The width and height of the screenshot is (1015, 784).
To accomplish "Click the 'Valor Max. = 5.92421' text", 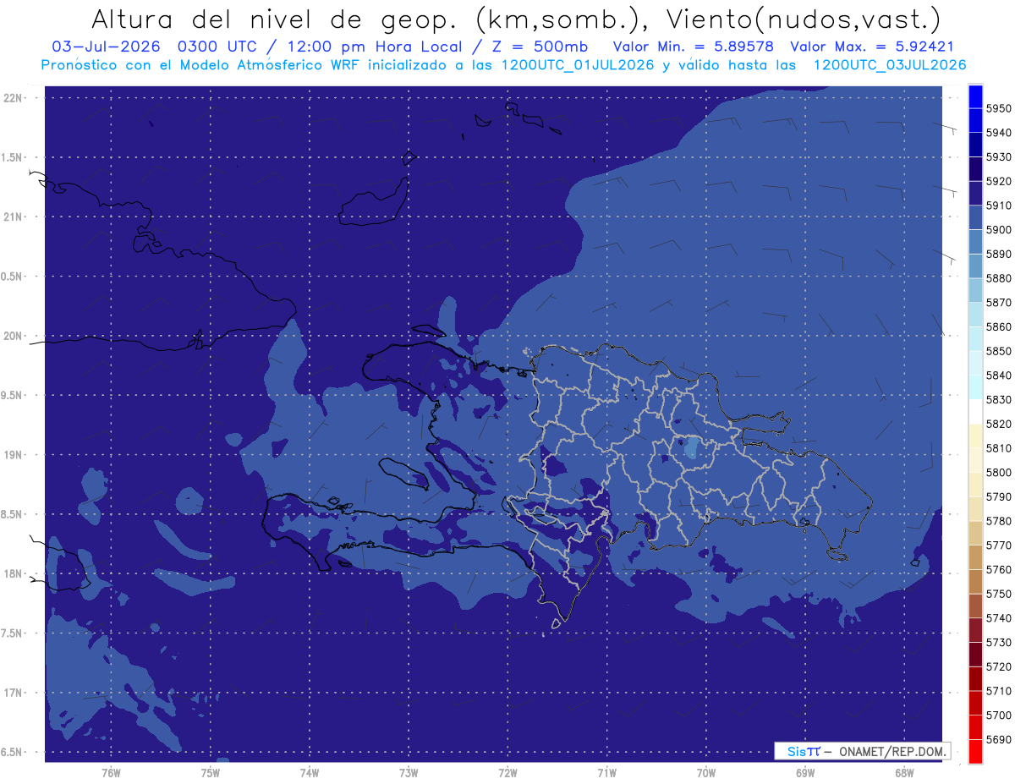I will 871,47.
